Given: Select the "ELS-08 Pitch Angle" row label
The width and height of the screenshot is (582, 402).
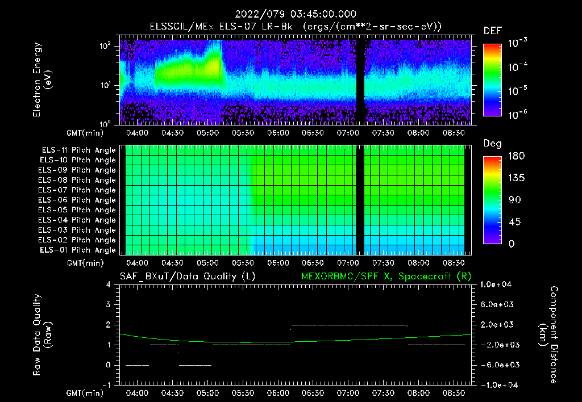Looking at the screenshot, I should [77, 180].
